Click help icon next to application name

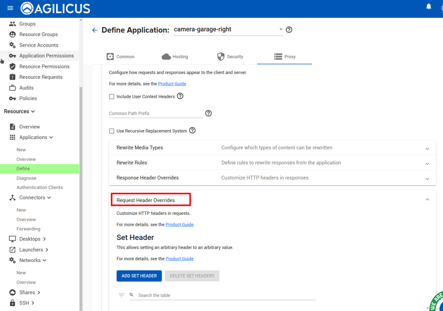[289, 30]
